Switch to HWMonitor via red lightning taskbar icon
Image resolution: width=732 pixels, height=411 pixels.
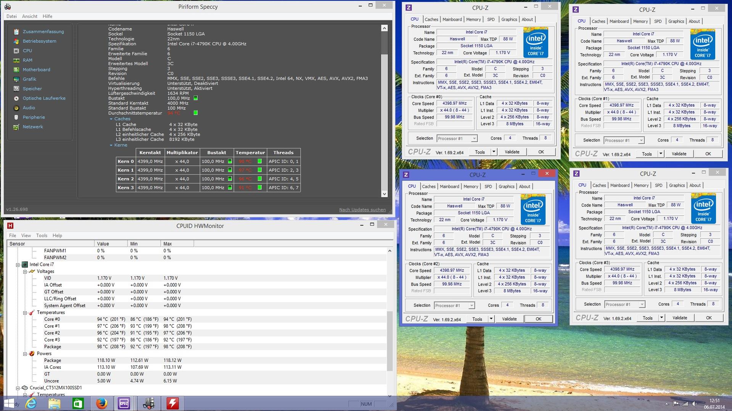click(172, 403)
